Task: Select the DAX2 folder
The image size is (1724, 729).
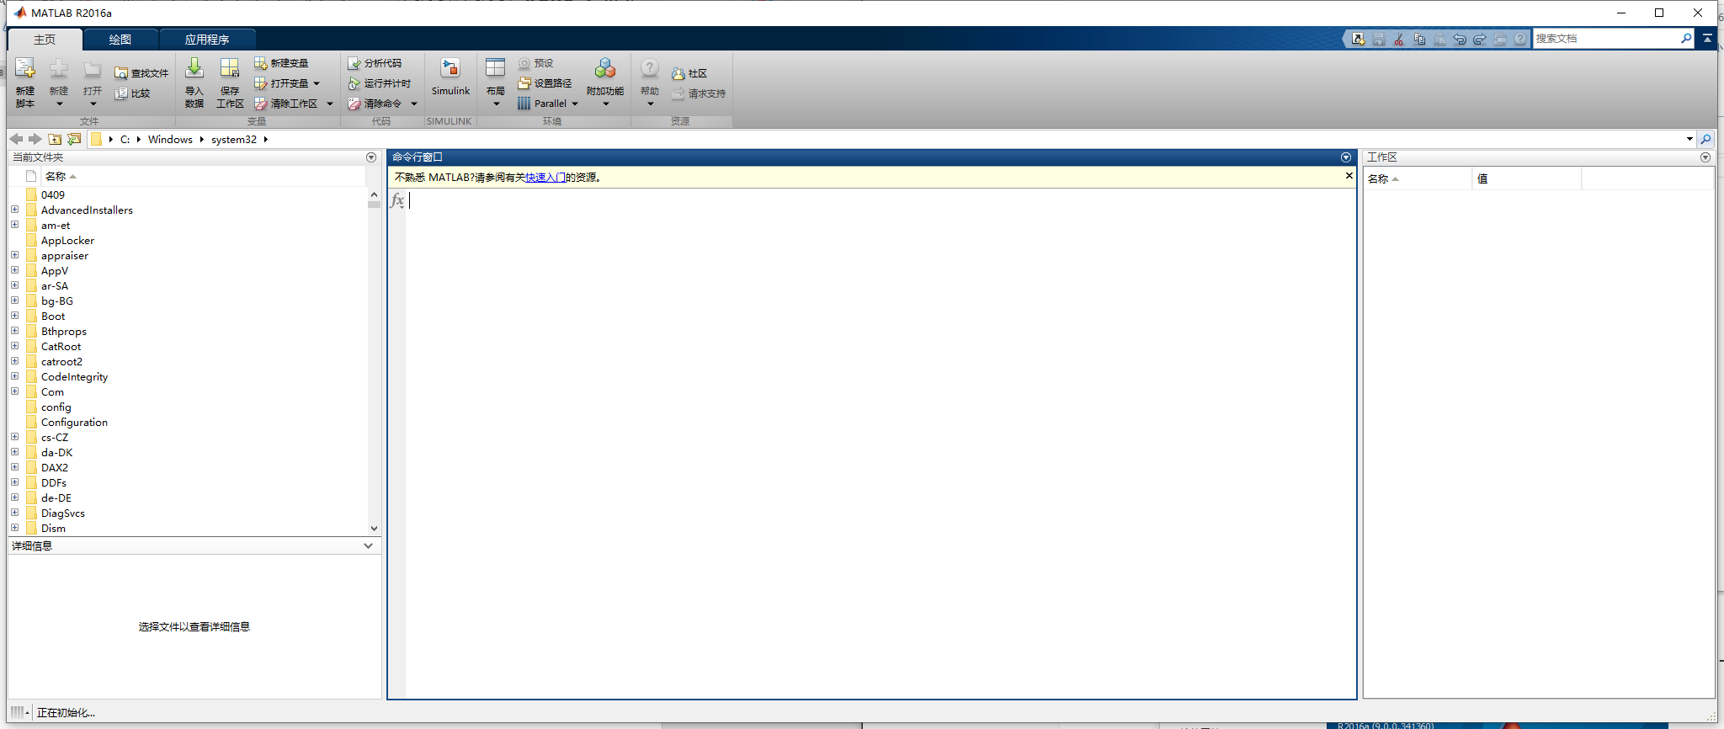Action: pyautogui.click(x=55, y=468)
